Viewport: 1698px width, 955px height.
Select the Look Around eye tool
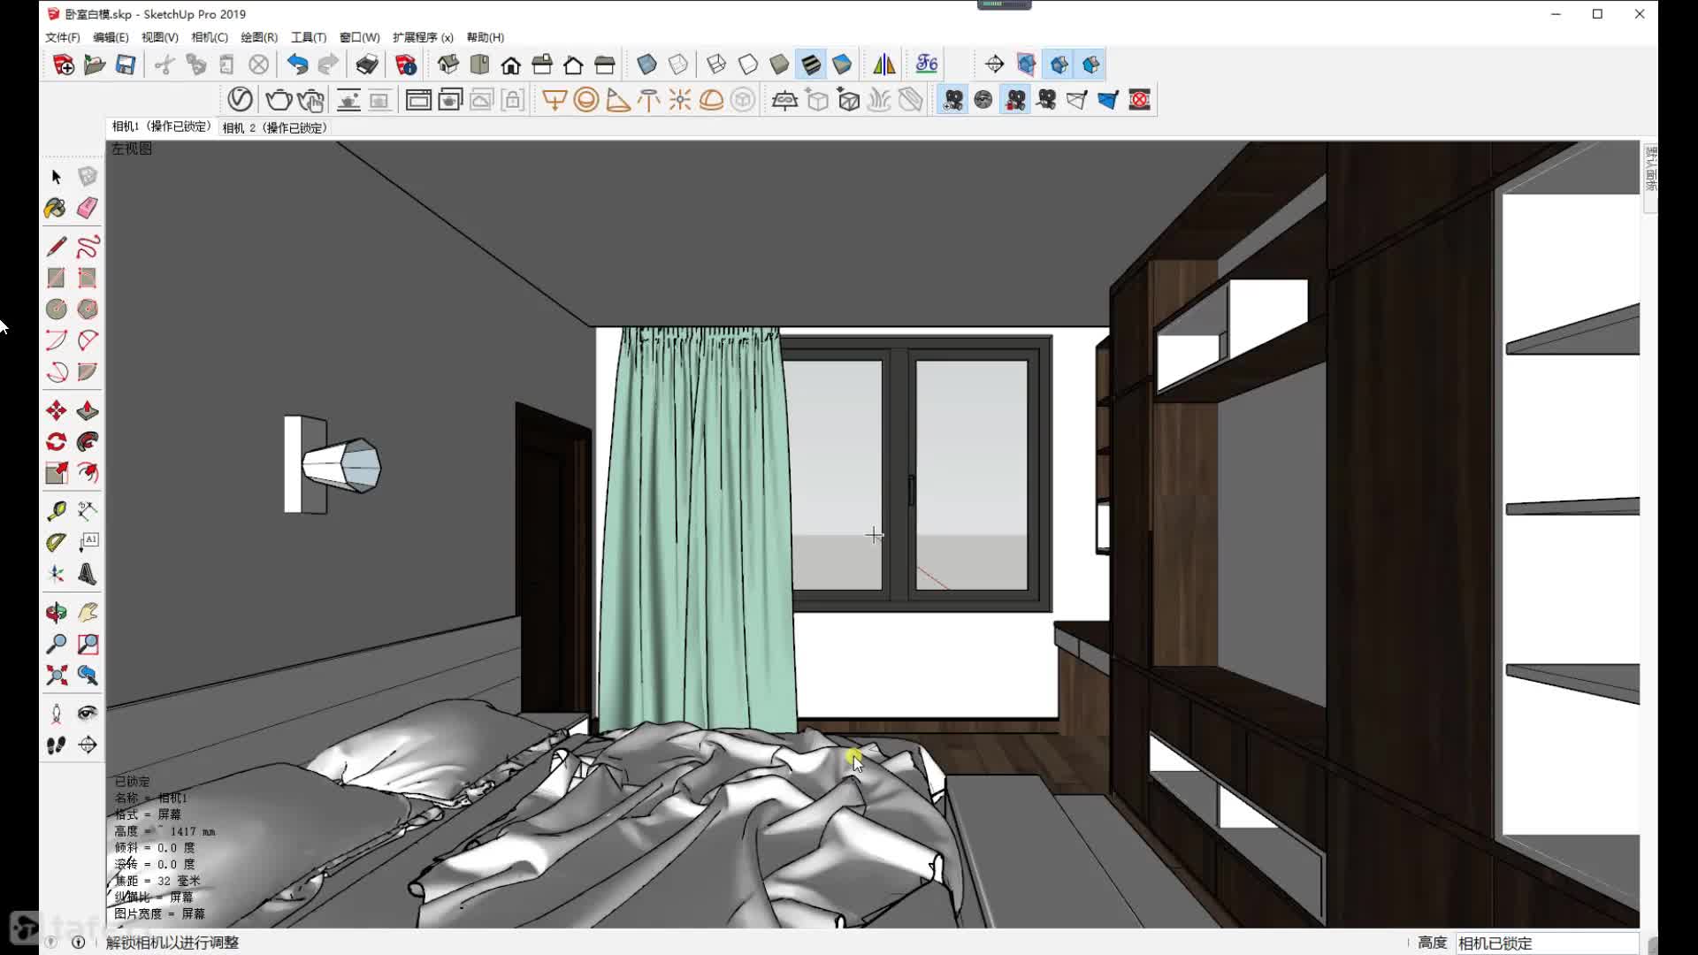(88, 713)
